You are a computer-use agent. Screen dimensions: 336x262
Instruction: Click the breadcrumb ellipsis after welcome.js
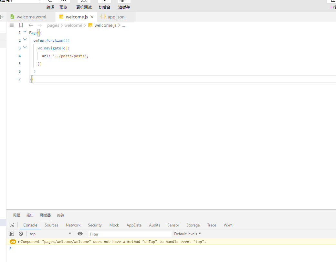(123, 25)
